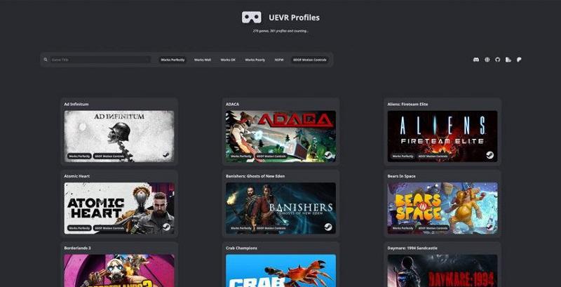Toggle the NSFW filter
The width and height of the screenshot is (561, 287).
click(x=279, y=60)
